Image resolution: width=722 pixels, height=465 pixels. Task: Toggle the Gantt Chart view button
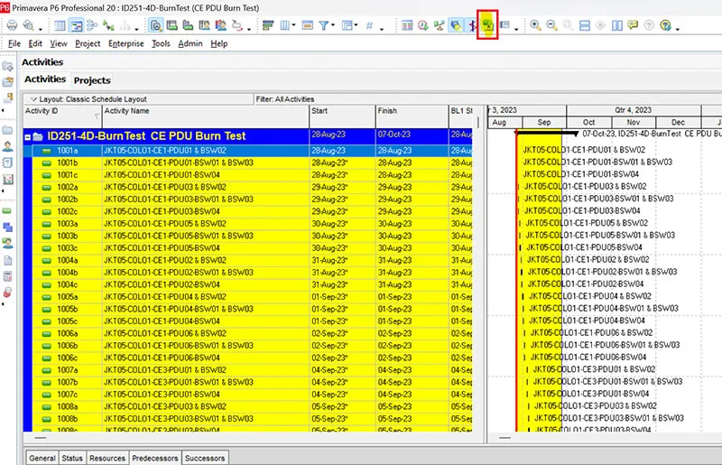tap(77, 26)
